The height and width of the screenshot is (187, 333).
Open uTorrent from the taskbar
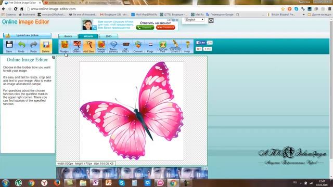[x=19, y=183]
